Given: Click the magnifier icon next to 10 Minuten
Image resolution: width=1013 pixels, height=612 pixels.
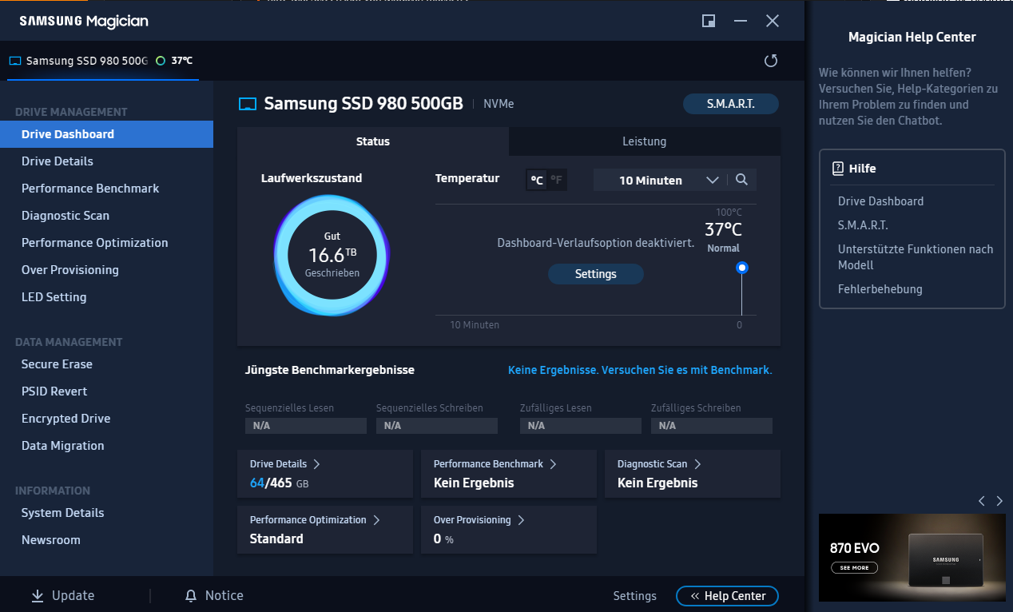Looking at the screenshot, I should coord(741,180).
